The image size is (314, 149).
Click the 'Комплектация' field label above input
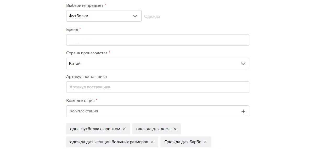80,100
